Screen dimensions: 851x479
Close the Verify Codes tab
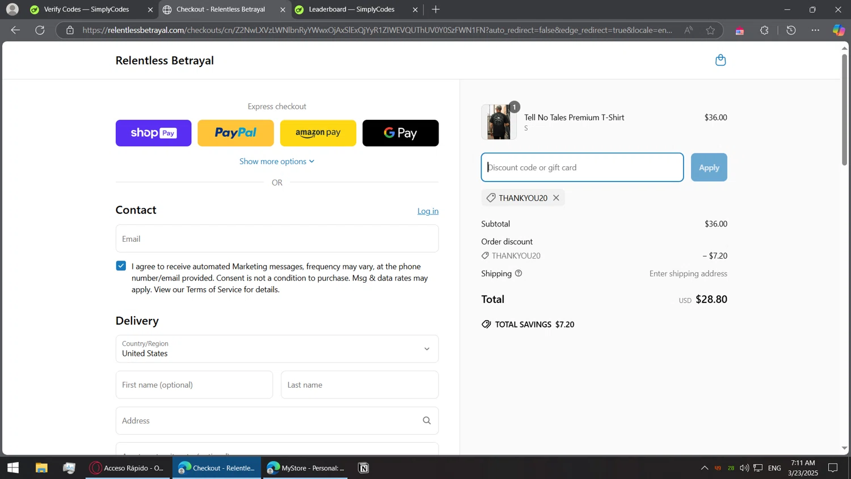coord(150,10)
